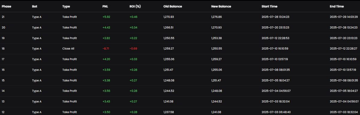Click Type A bot in phase 20 row
Image resolution: width=360 pixels, height=115 pixels.
pyautogui.click(x=37, y=27)
